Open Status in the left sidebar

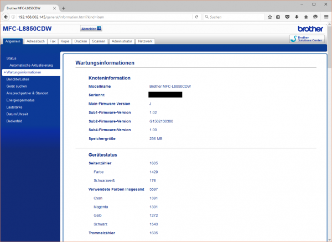[x=12, y=58]
